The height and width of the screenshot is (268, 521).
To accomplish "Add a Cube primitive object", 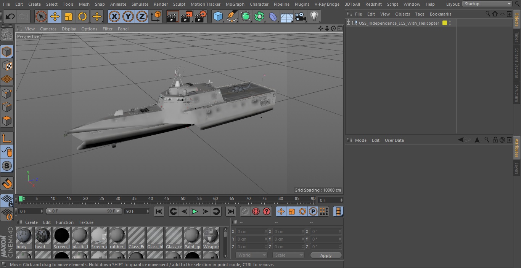I will point(218,16).
